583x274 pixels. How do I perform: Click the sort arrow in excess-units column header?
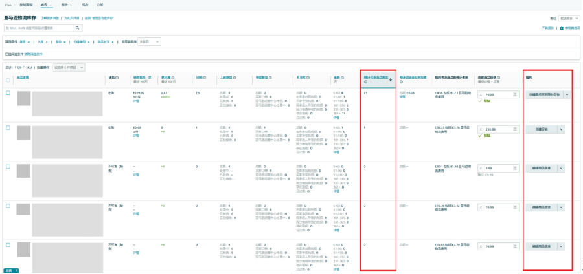point(391,78)
